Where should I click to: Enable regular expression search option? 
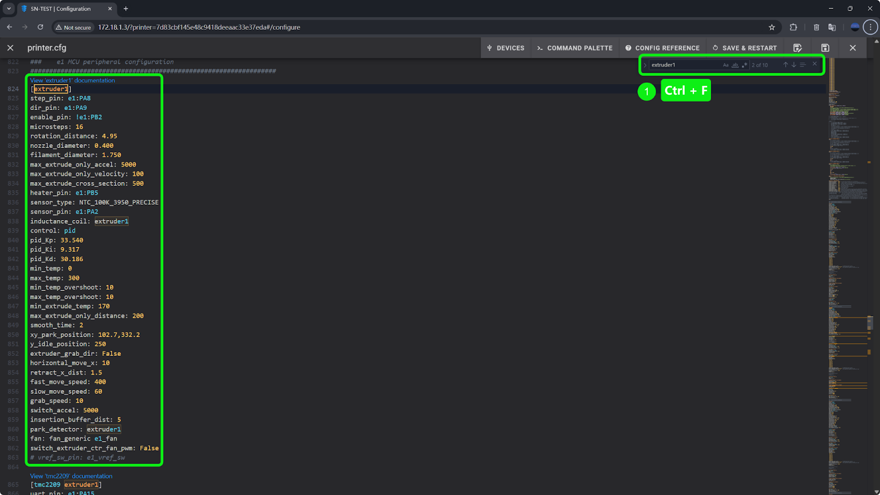[x=744, y=65]
